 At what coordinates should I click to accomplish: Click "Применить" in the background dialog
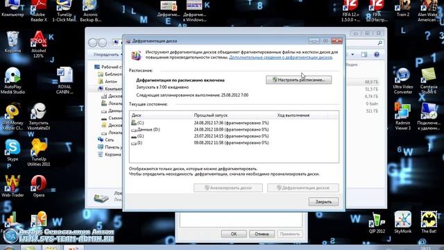tap(290, 234)
